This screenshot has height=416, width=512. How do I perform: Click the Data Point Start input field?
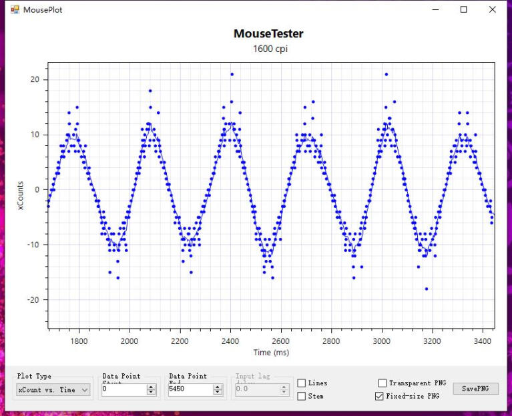(x=123, y=389)
